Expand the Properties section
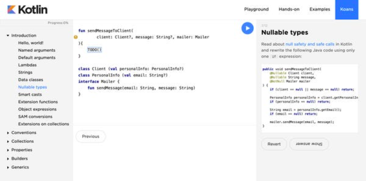Viewport: 366px width, 181px height. [8, 150]
